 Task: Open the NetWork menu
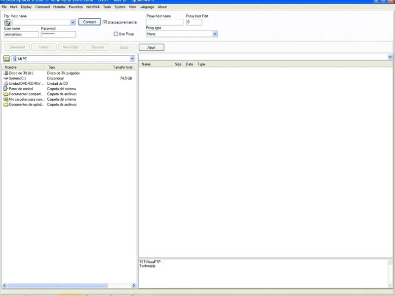point(93,7)
